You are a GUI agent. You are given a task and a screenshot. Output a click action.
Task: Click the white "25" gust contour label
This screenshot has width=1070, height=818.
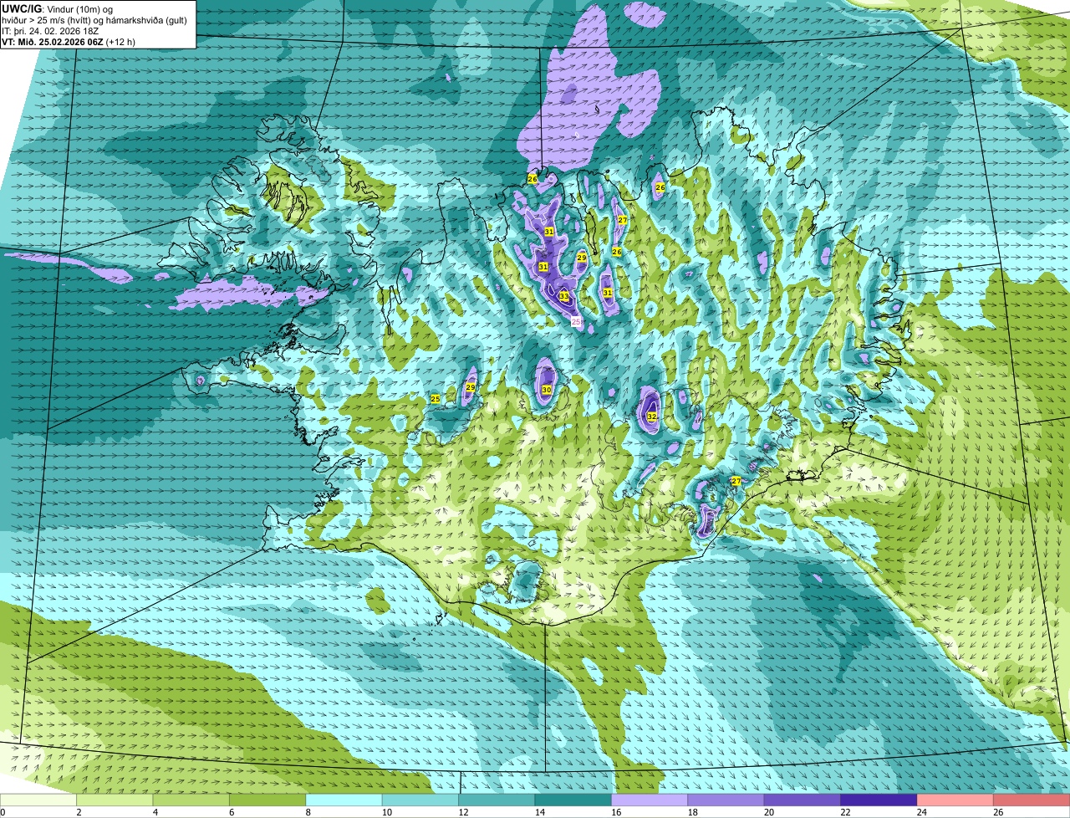pos(576,321)
